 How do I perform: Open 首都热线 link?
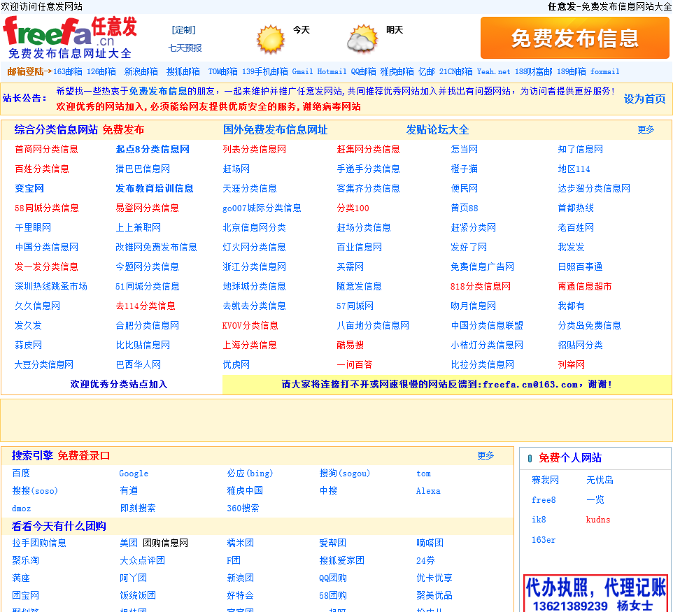point(576,208)
